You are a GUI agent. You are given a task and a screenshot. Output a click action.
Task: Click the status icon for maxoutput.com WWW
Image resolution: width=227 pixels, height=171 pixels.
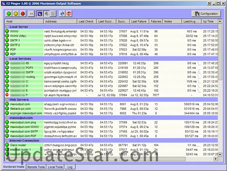(x=7, y=127)
